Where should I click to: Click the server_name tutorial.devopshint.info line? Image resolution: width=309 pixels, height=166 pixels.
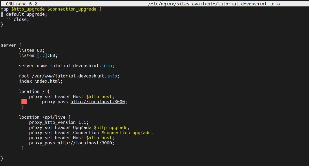pos(67,66)
